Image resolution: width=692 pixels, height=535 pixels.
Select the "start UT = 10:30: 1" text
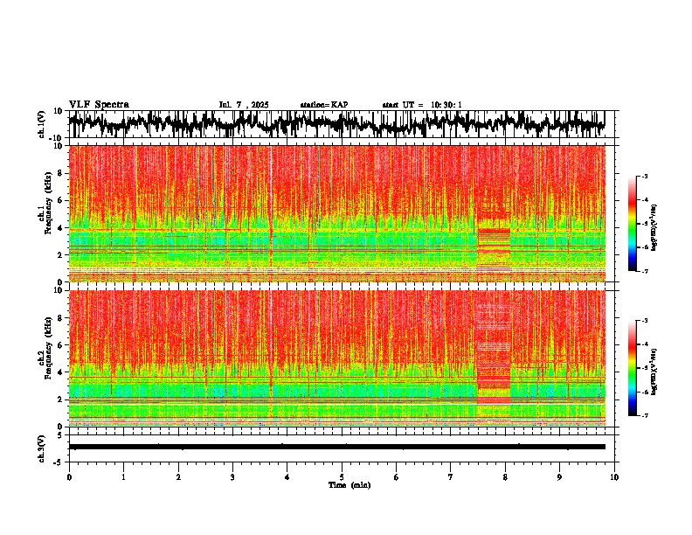(422, 105)
